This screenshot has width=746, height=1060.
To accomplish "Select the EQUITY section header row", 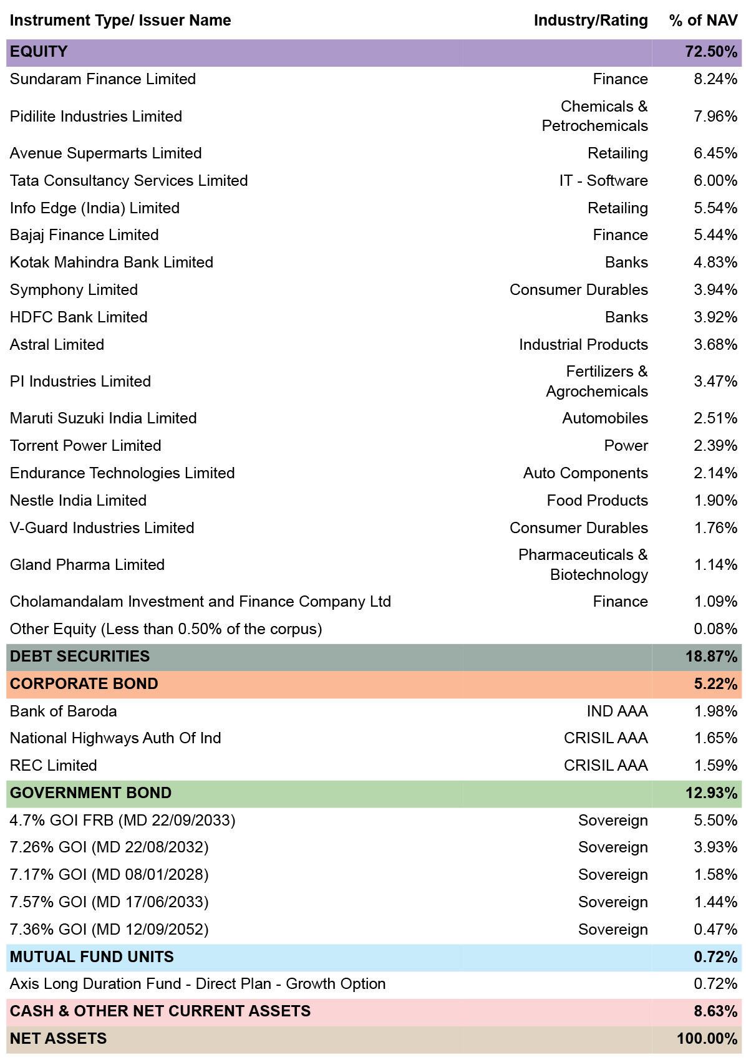I will (374, 52).
